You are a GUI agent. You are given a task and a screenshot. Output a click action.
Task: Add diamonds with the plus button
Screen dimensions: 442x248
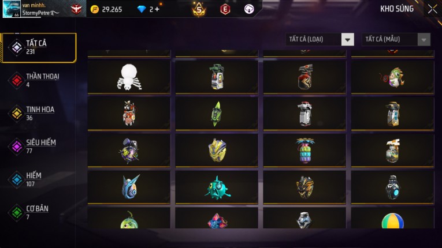pyautogui.click(x=157, y=9)
